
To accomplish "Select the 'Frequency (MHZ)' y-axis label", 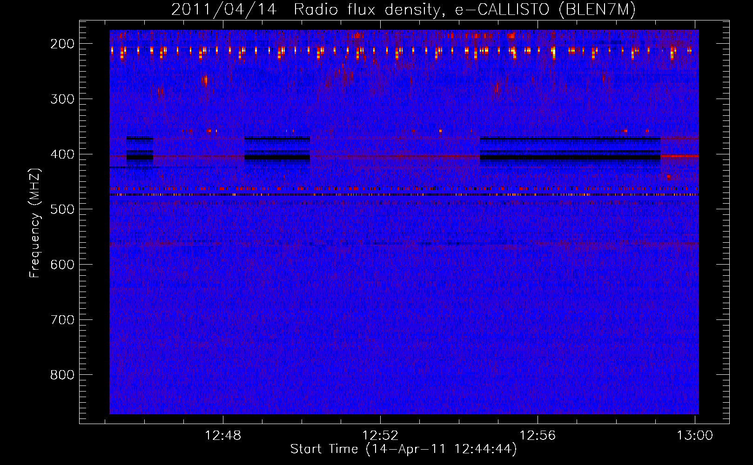I will click(x=35, y=223).
